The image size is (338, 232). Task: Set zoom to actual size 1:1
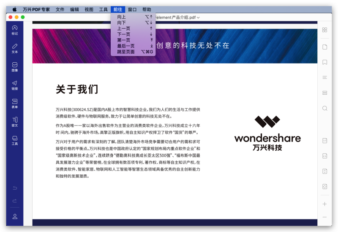coord(324,141)
